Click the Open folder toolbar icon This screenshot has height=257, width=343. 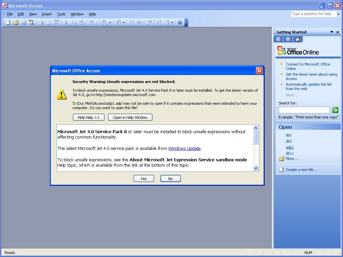coord(16,22)
